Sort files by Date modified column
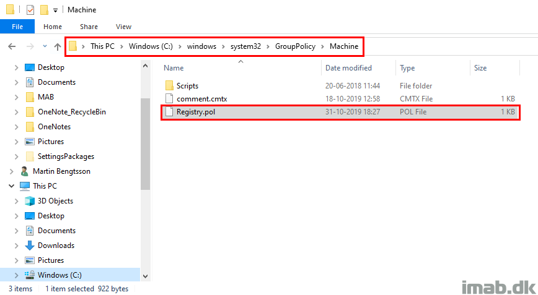 [x=348, y=68]
